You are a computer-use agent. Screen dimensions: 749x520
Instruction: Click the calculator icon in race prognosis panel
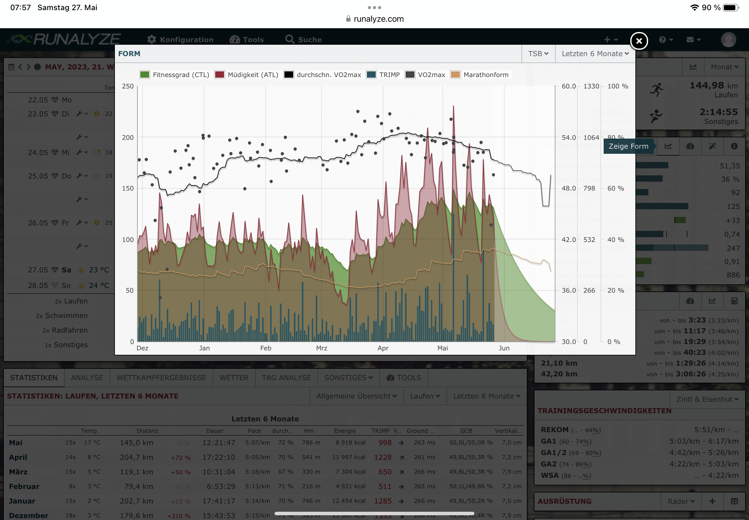coord(734,301)
